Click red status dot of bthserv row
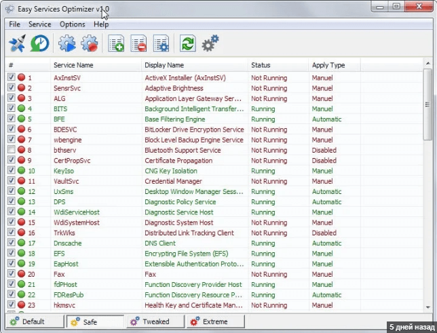This screenshot has width=437, height=333. (22, 150)
